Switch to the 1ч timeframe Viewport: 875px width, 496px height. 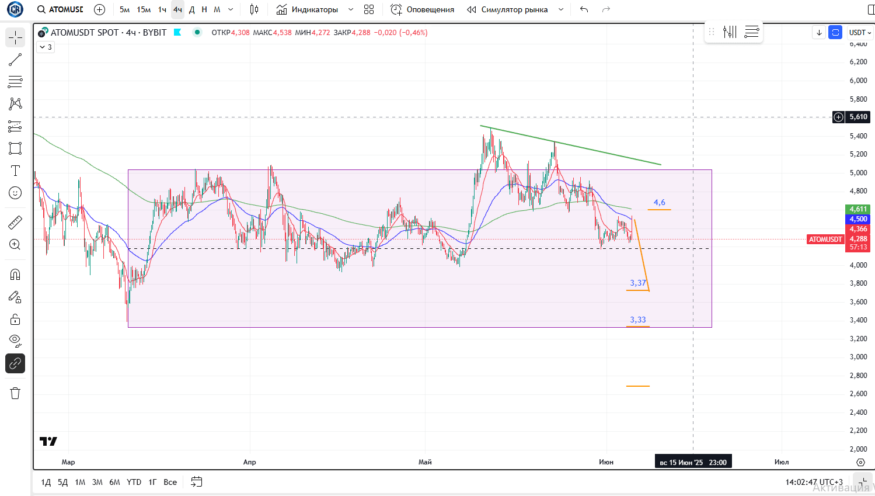coord(162,9)
